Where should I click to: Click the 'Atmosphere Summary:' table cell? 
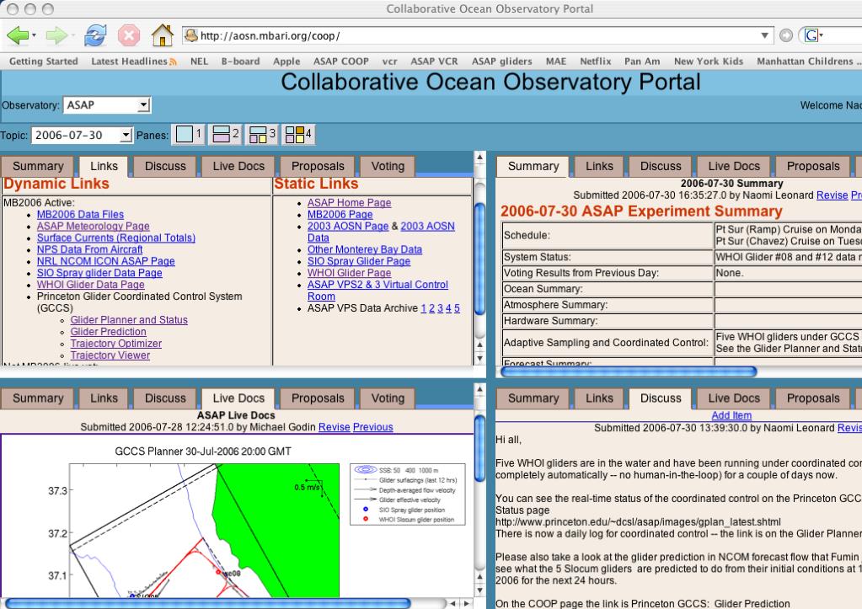pos(608,305)
